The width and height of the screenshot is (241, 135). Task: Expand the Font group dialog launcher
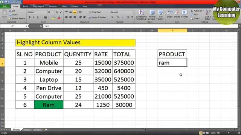(x=62, y=22)
